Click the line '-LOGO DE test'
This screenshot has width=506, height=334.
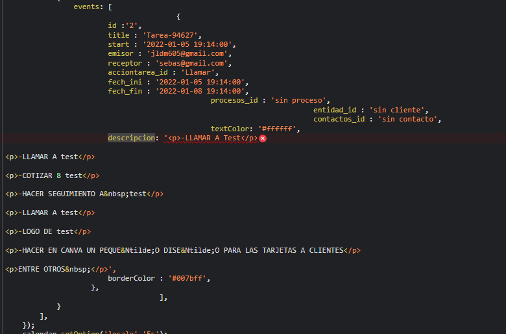[48, 231]
